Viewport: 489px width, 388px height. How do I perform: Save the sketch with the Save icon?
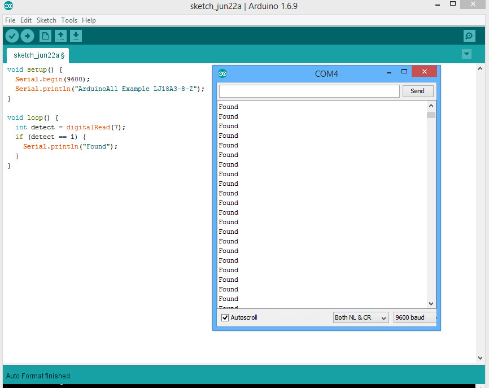(x=76, y=36)
